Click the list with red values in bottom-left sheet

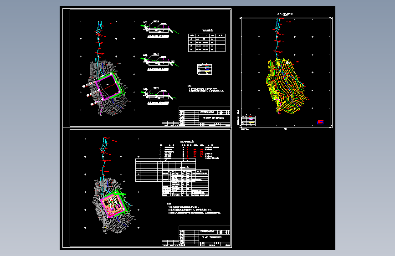point(190,152)
